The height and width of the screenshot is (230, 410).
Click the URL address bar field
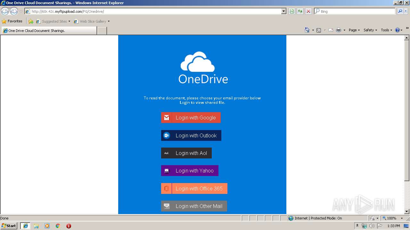tap(155, 11)
